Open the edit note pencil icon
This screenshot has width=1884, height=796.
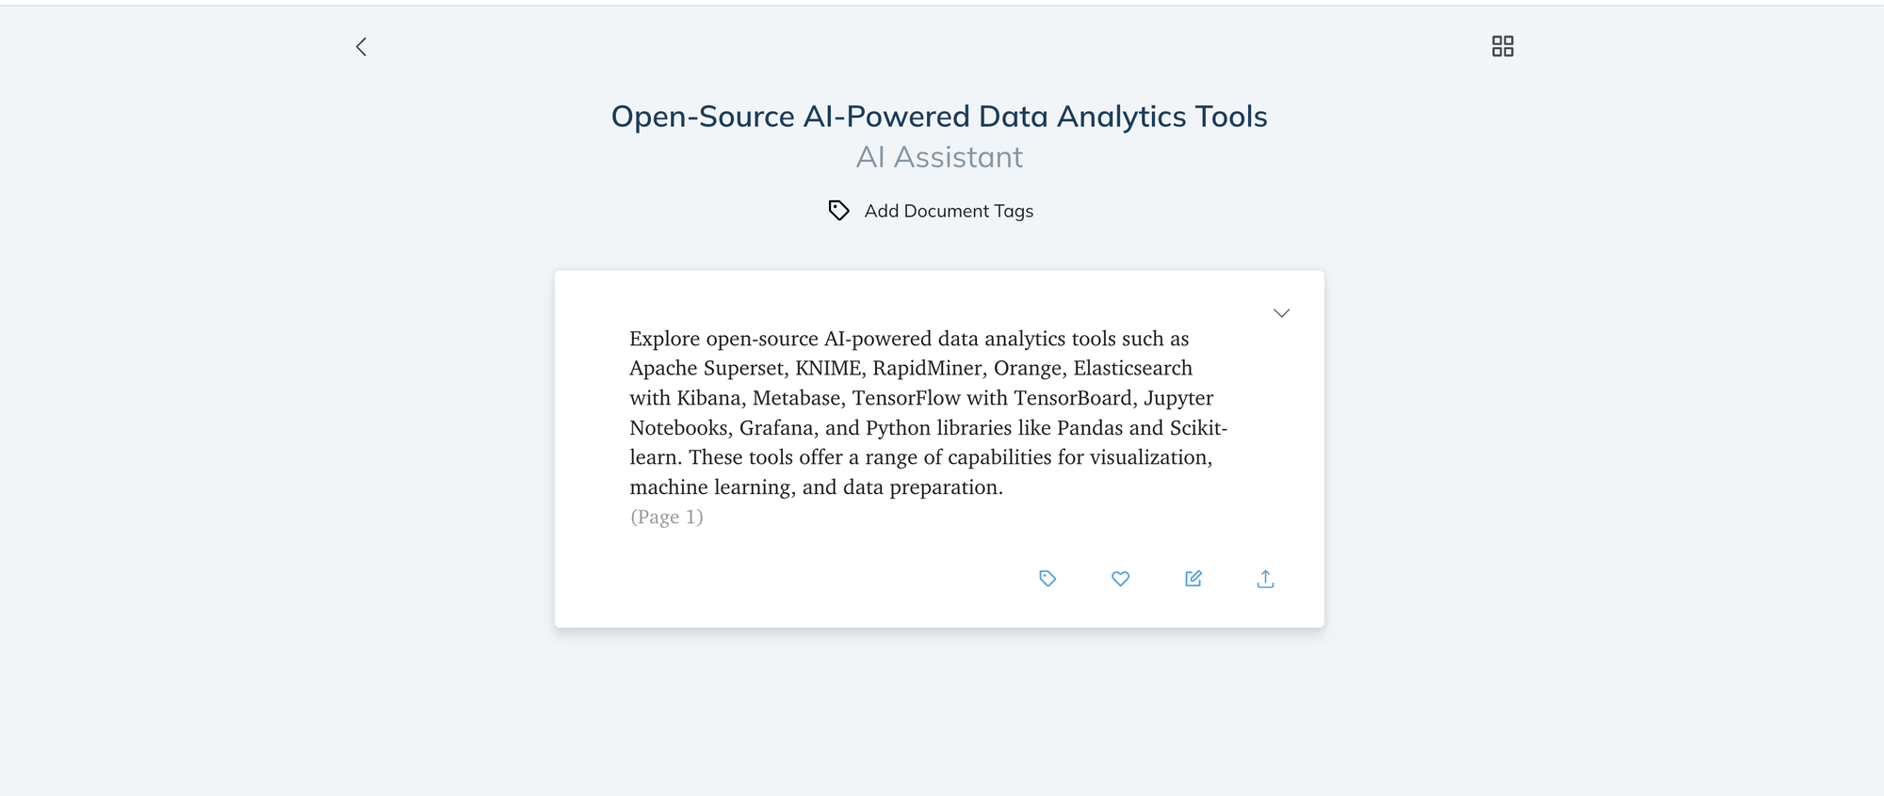(x=1194, y=579)
